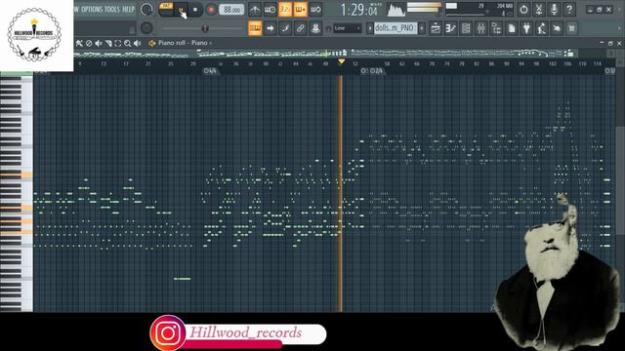Screen dimensions: 625x351
Task: Open the TOOLS menu
Action: (112, 9)
